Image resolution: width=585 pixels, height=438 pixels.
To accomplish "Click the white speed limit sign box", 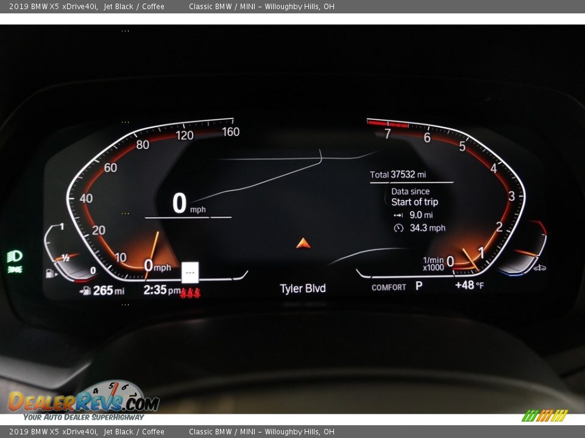I will click(190, 273).
